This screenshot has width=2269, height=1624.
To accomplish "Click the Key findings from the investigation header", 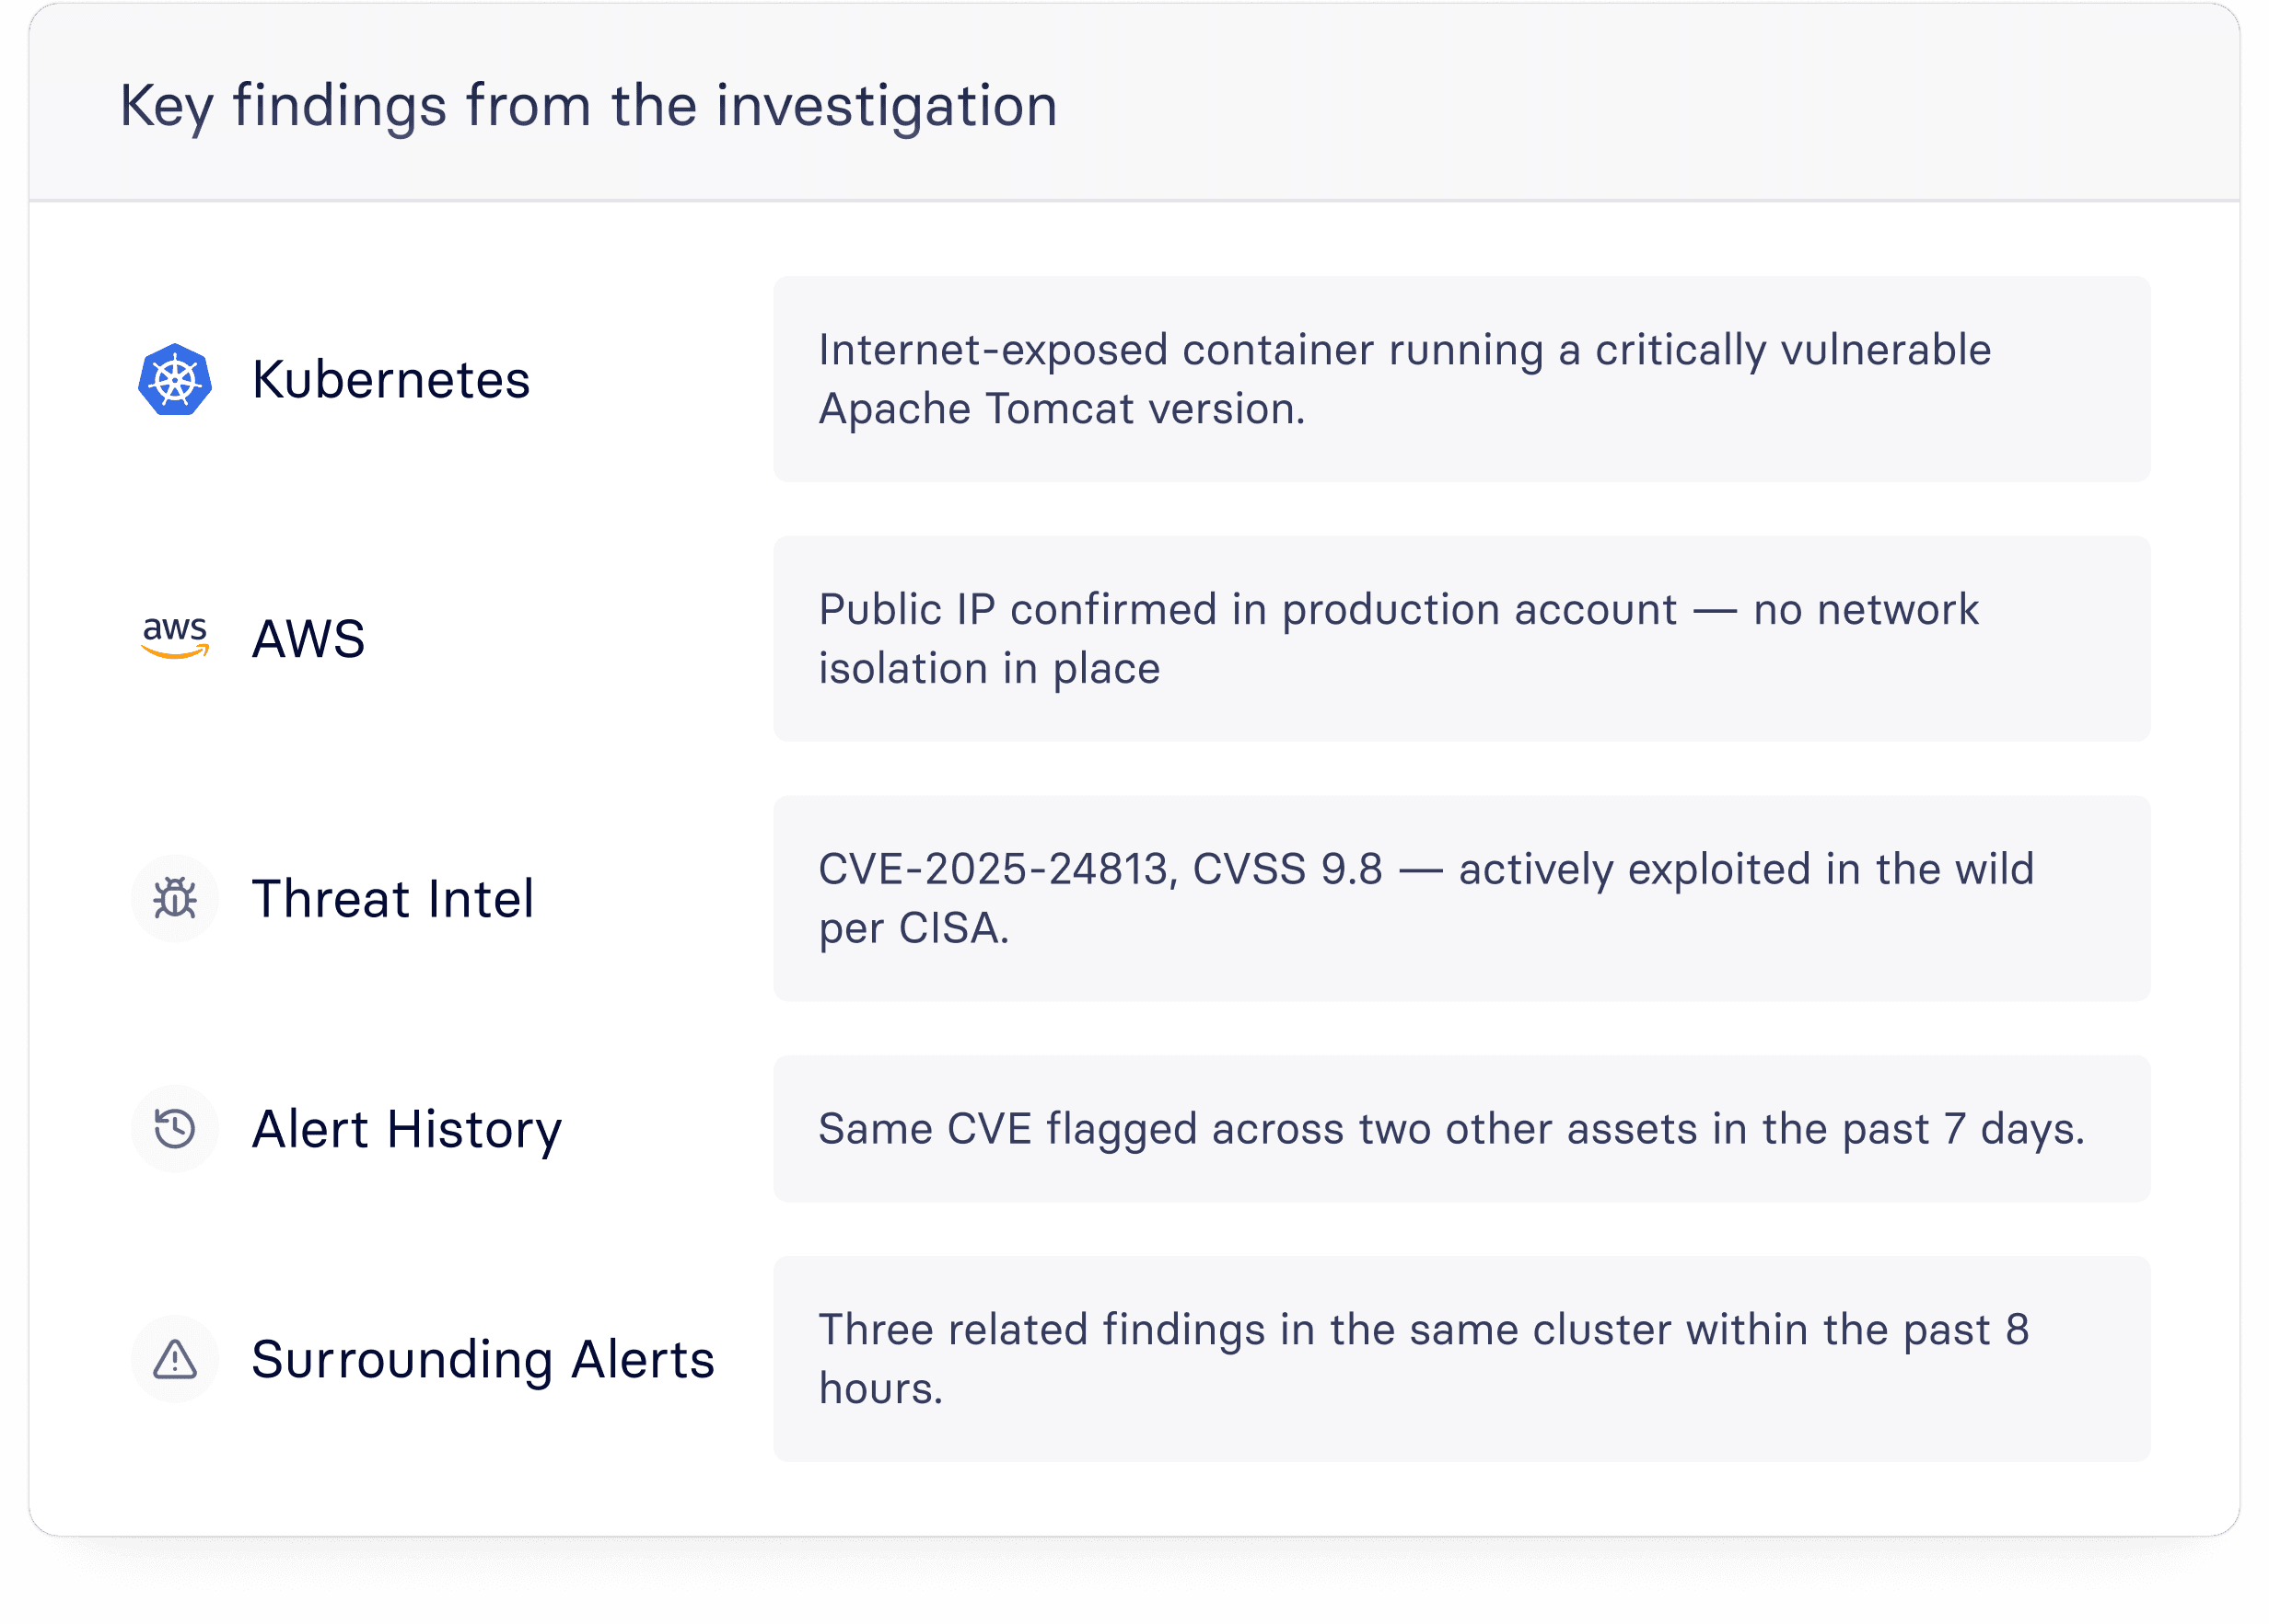I will (588, 106).
